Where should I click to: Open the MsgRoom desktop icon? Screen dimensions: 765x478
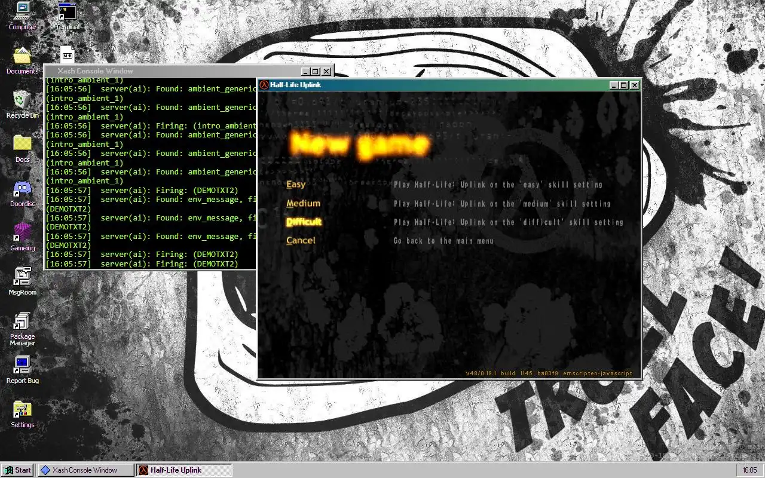click(x=22, y=281)
